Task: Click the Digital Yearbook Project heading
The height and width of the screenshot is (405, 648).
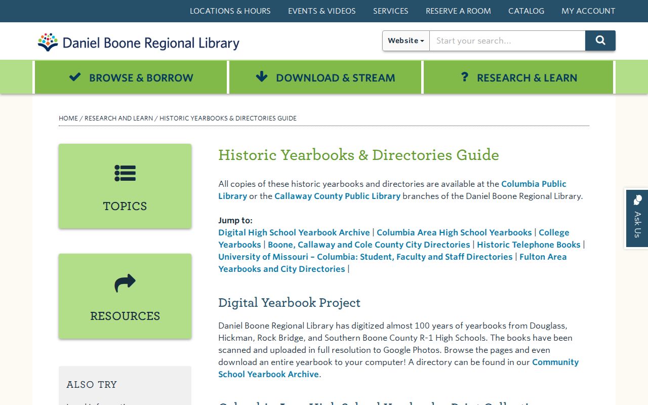Action: (290, 303)
